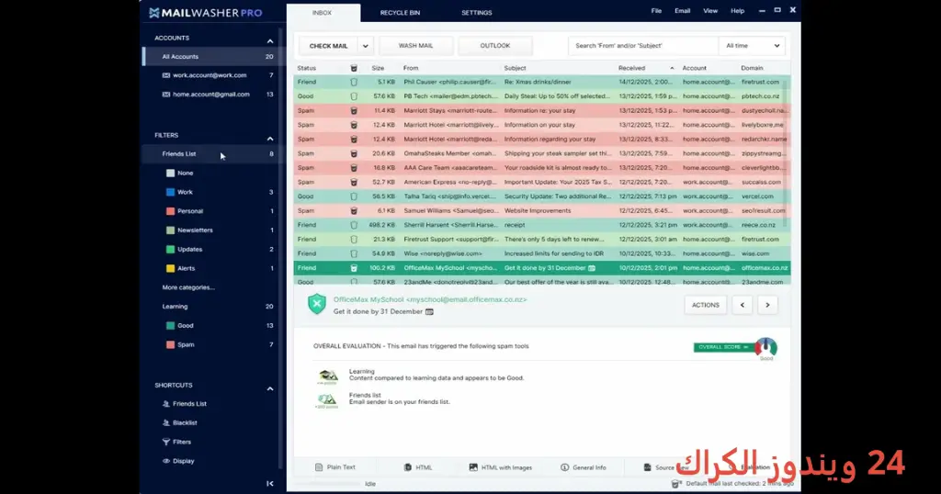Select the blue Work category swatch
Viewport: 941px width, 494px height.
point(170,193)
